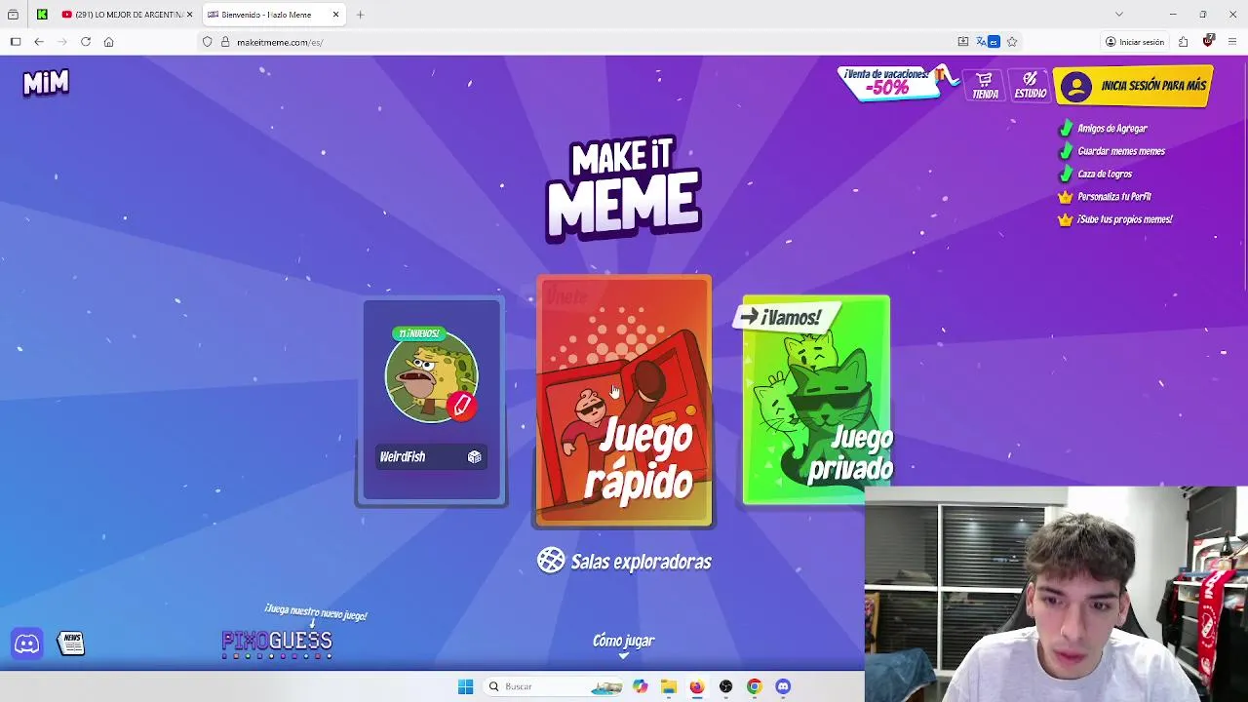Image resolution: width=1248 pixels, height=702 pixels.
Task: Close the Hazlo Meme tab
Action: [x=336, y=15]
